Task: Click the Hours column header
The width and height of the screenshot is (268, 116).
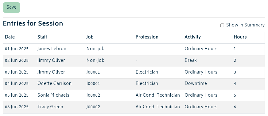Action: (240, 37)
